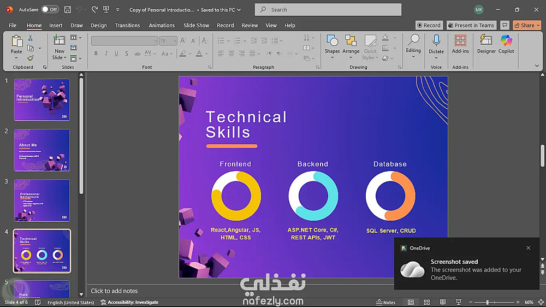The image size is (546, 307).
Task: Click English (United States) language indicator
Action: click(x=70, y=302)
